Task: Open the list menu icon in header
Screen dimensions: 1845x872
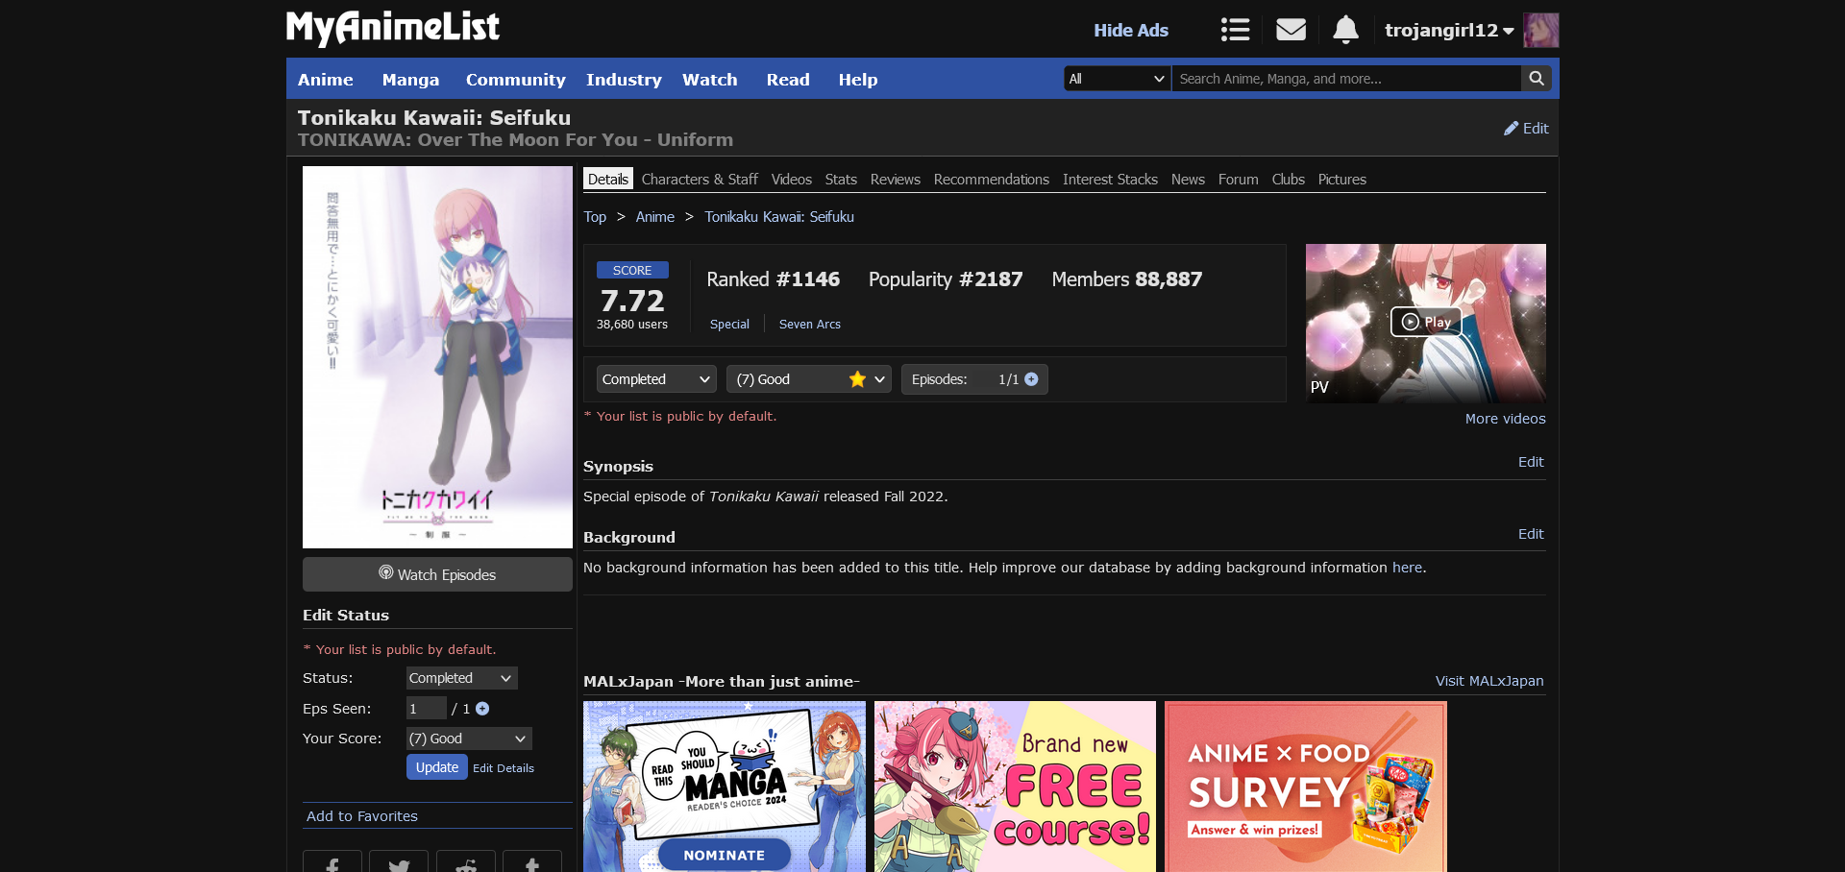Action: (x=1235, y=30)
